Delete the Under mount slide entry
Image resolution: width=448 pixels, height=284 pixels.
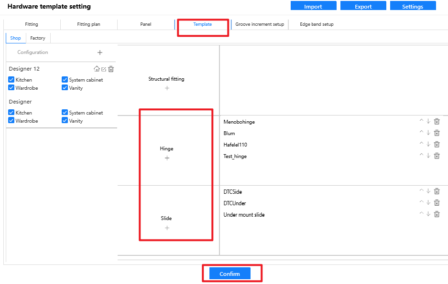pos(437,214)
